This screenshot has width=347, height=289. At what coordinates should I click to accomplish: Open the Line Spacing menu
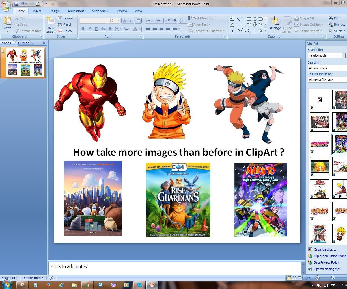coord(182,21)
